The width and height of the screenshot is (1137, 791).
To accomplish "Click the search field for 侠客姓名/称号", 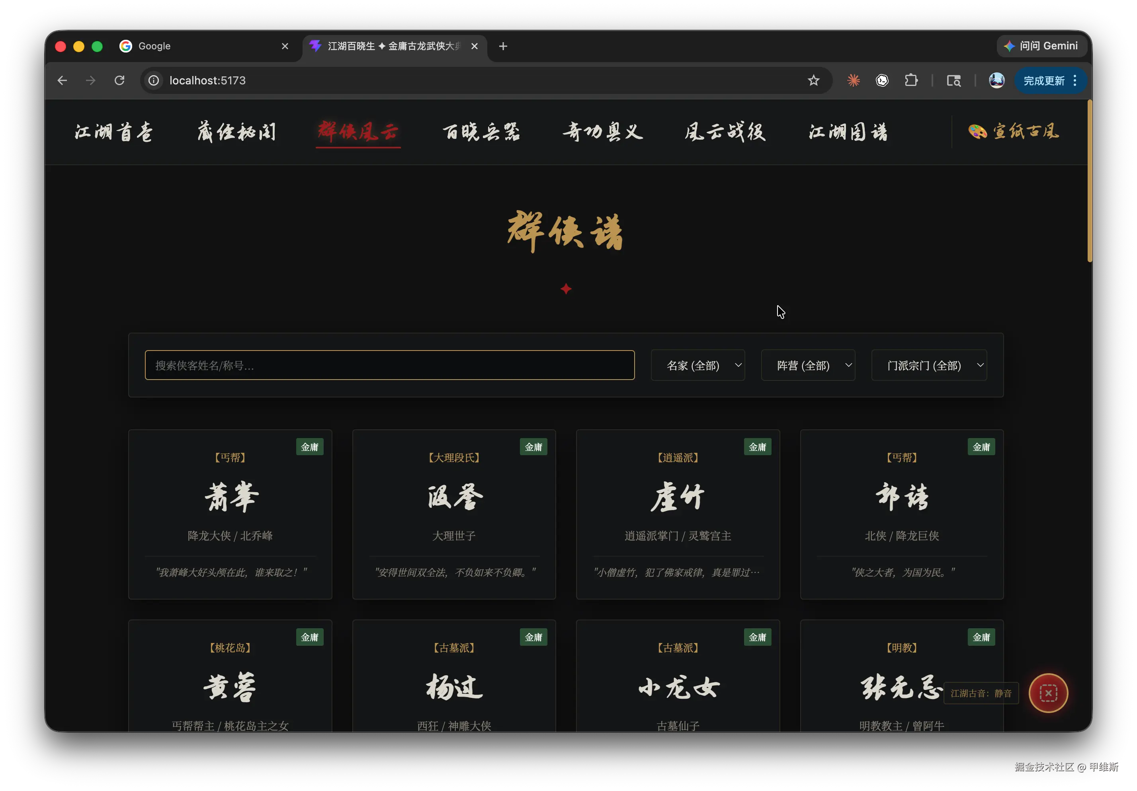I will pos(390,365).
